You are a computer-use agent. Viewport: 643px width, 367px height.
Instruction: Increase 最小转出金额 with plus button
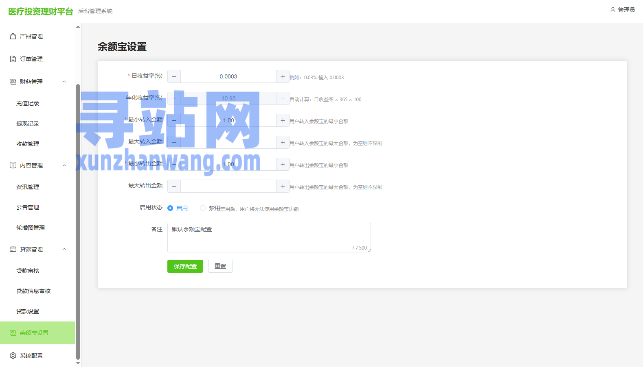pos(283,164)
